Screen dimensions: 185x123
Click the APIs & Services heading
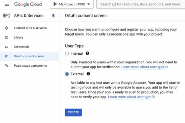(29, 15)
